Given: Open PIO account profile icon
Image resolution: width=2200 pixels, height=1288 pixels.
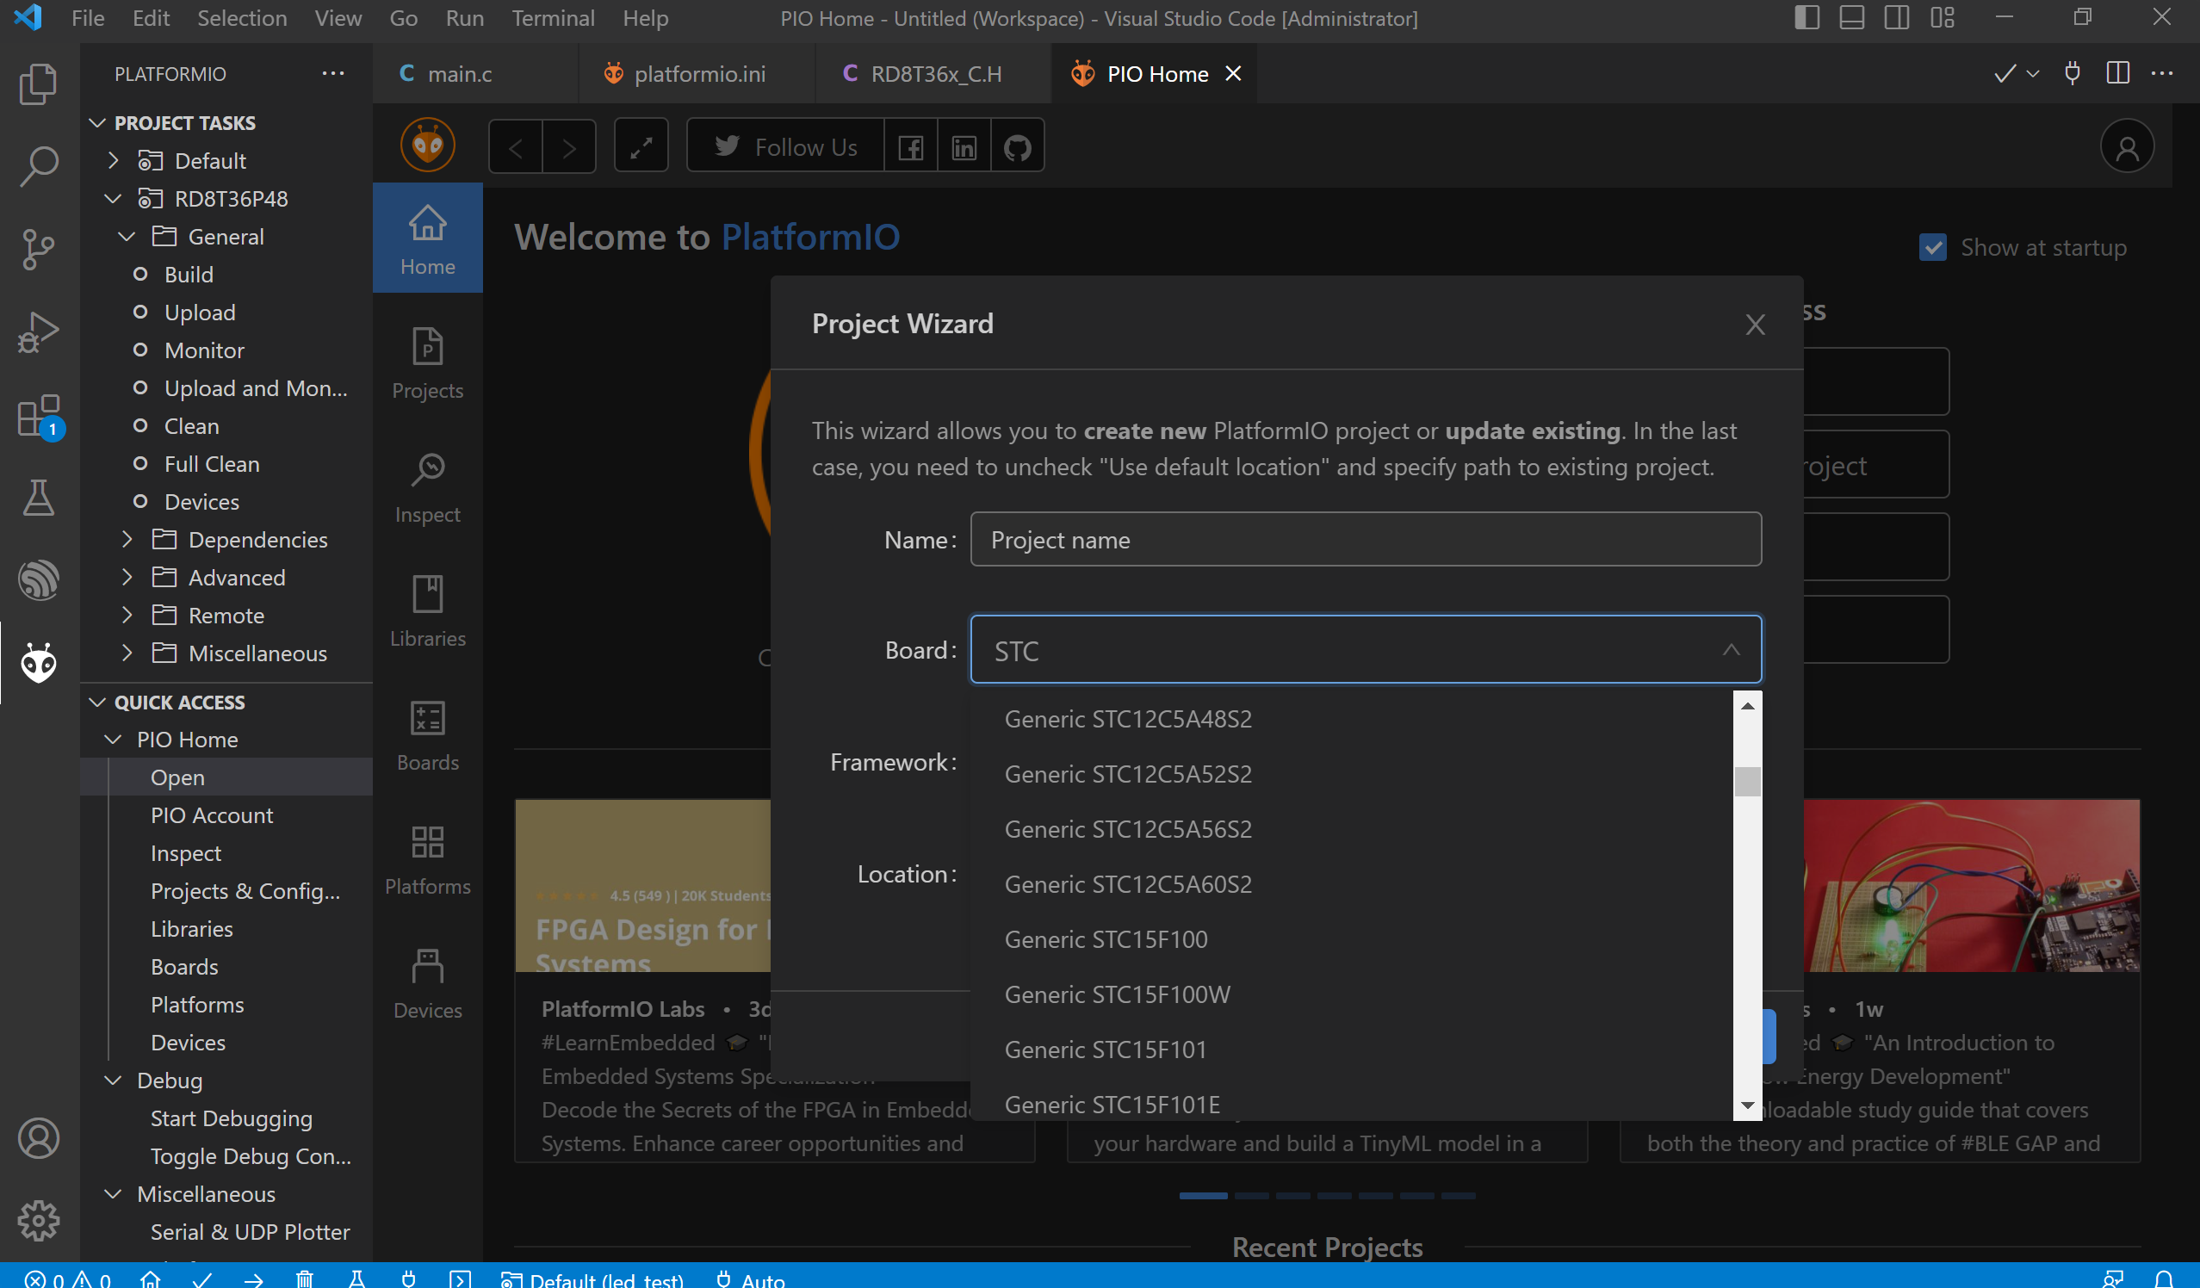Looking at the screenshot, I should pos(2127,147).
